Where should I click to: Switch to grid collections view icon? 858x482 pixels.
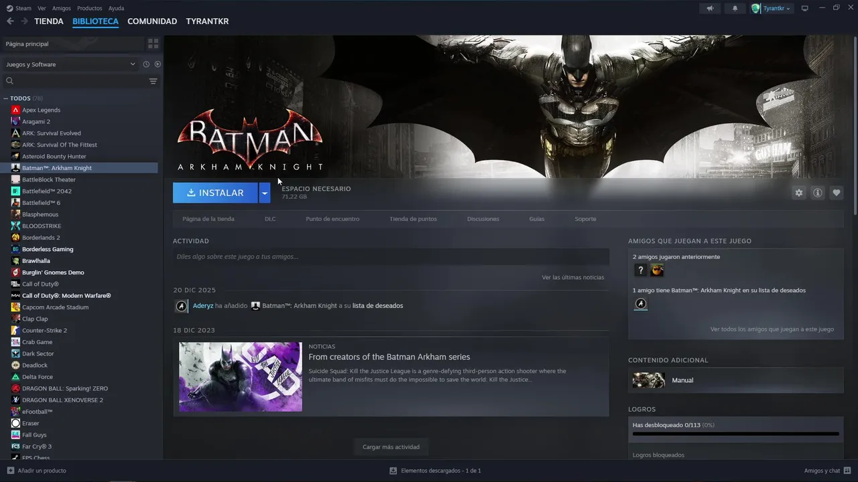154,44
